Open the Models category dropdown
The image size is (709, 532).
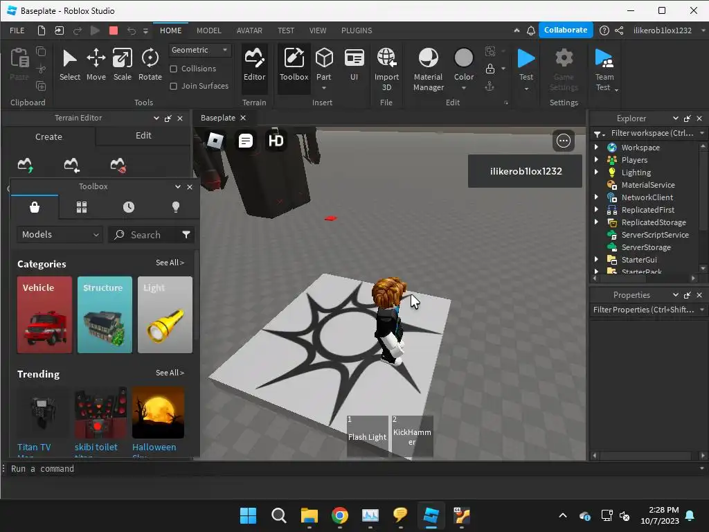click(60, 234)
